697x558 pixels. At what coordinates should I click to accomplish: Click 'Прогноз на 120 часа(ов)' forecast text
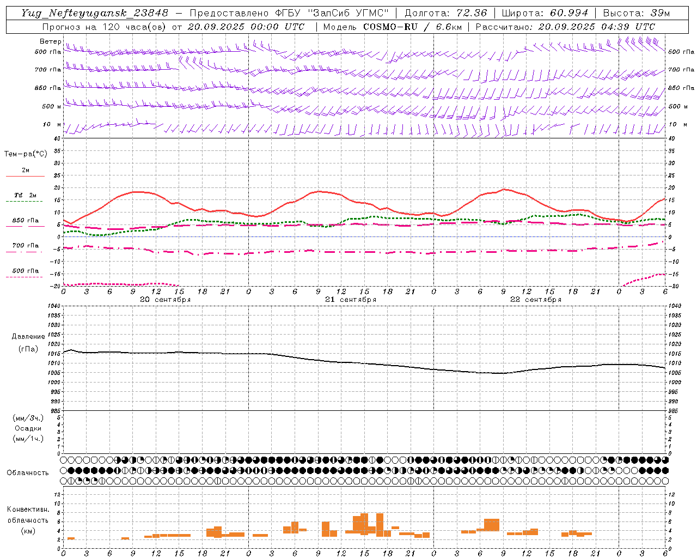tap(105, 27)
